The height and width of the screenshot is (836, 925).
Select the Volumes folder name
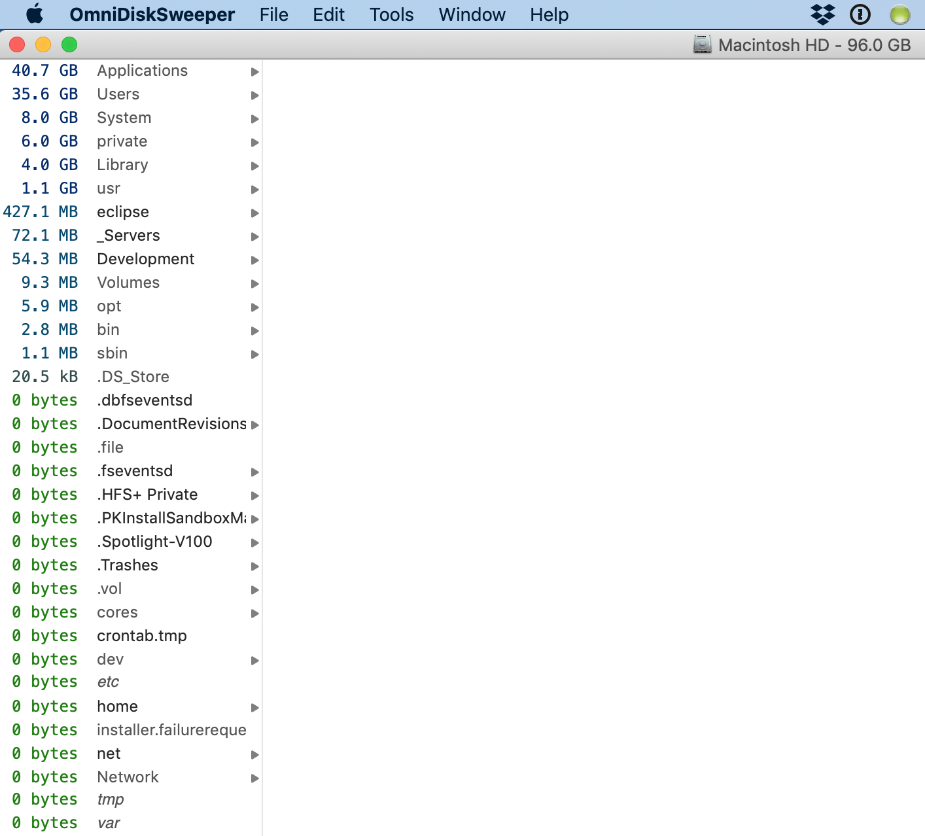(128, 283)
